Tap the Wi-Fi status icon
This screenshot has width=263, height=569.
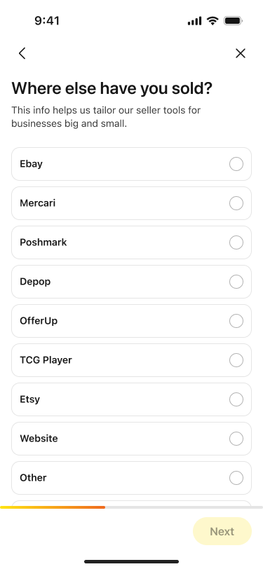click(213, 21)
